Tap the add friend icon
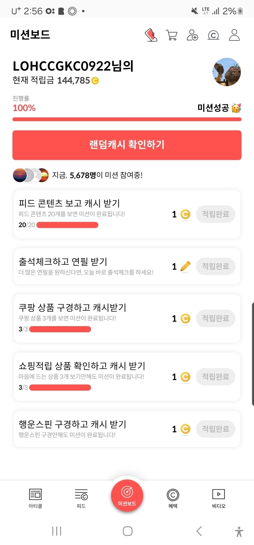Image resolution: width=254 pixels, height=545 pixels. point(192,35)
